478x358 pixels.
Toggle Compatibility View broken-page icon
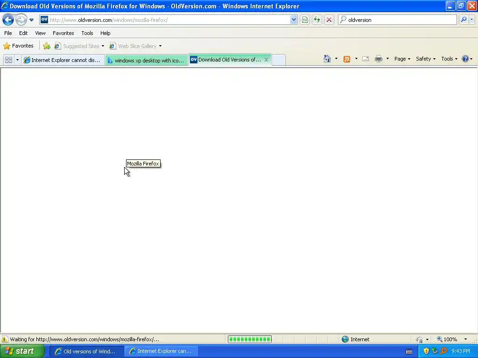305,20
